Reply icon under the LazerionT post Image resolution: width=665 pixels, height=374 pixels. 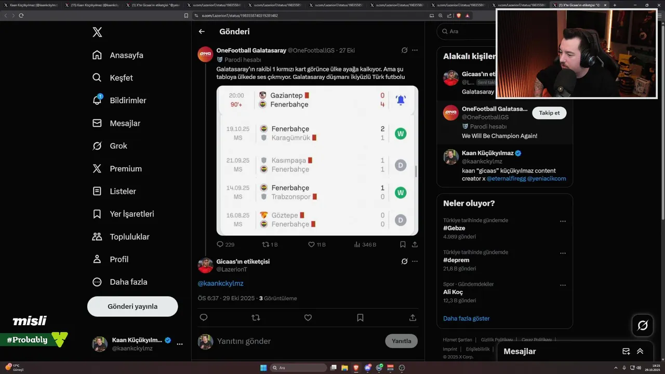pos(204,317)
